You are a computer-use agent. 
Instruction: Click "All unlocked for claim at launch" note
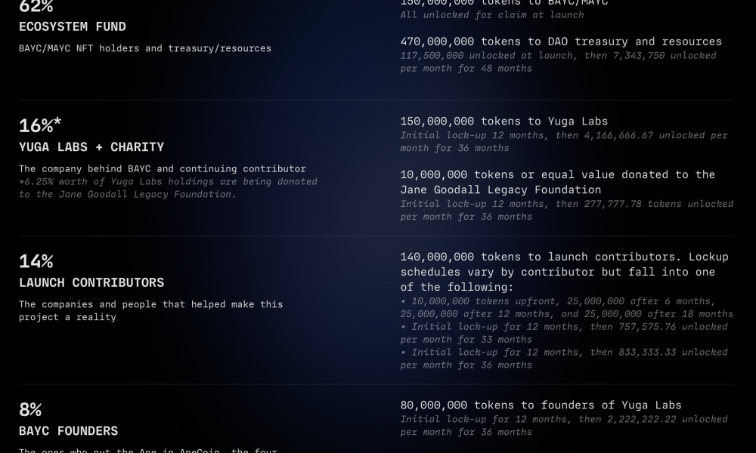[x=492, y=15]
